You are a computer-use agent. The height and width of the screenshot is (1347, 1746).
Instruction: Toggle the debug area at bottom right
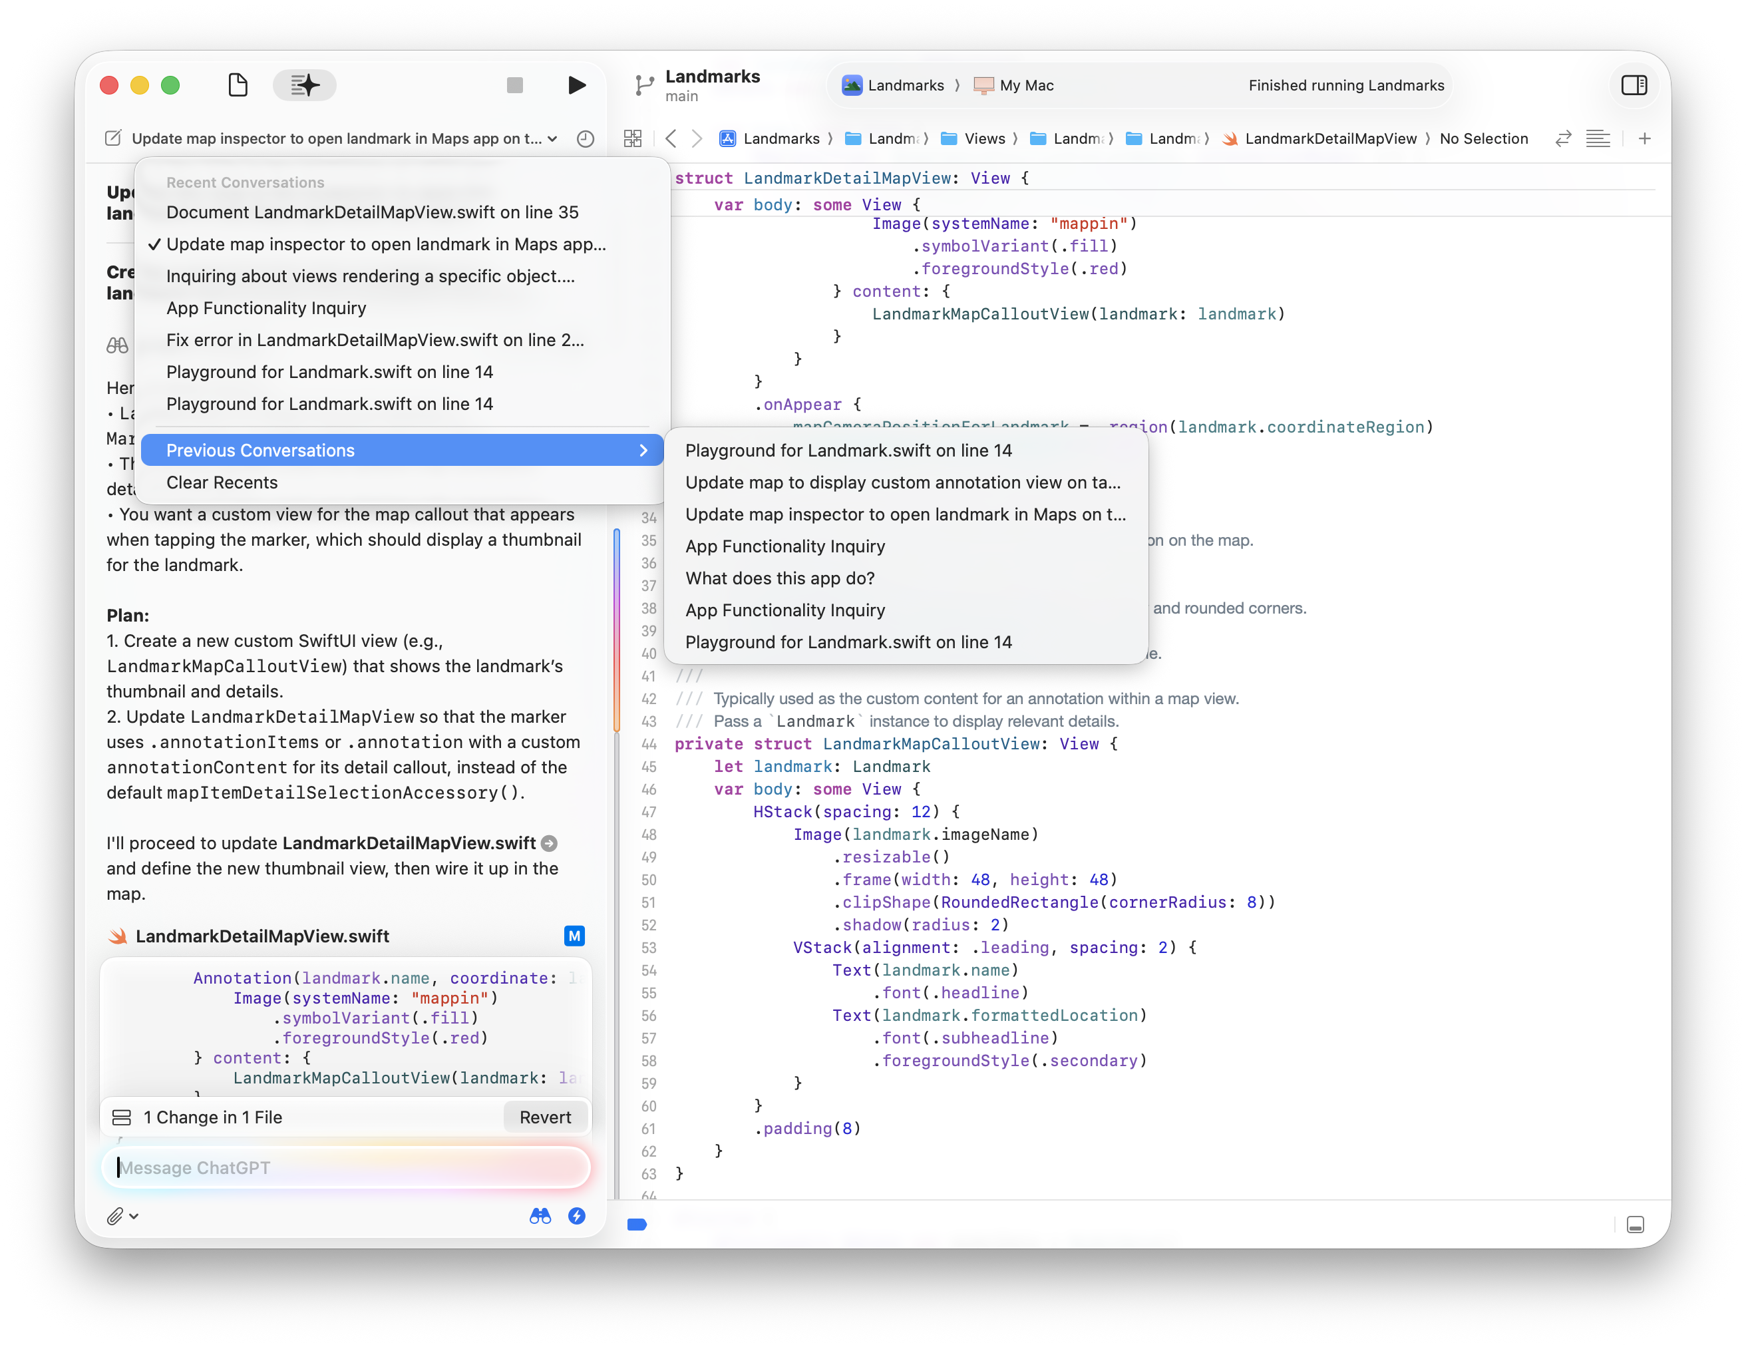(x=1636, y=1225)
